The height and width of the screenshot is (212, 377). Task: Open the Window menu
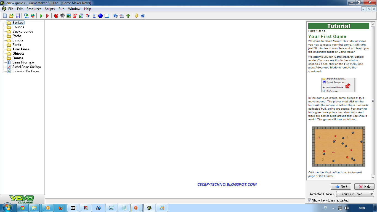pyautogui.click(x=74, y=9)
